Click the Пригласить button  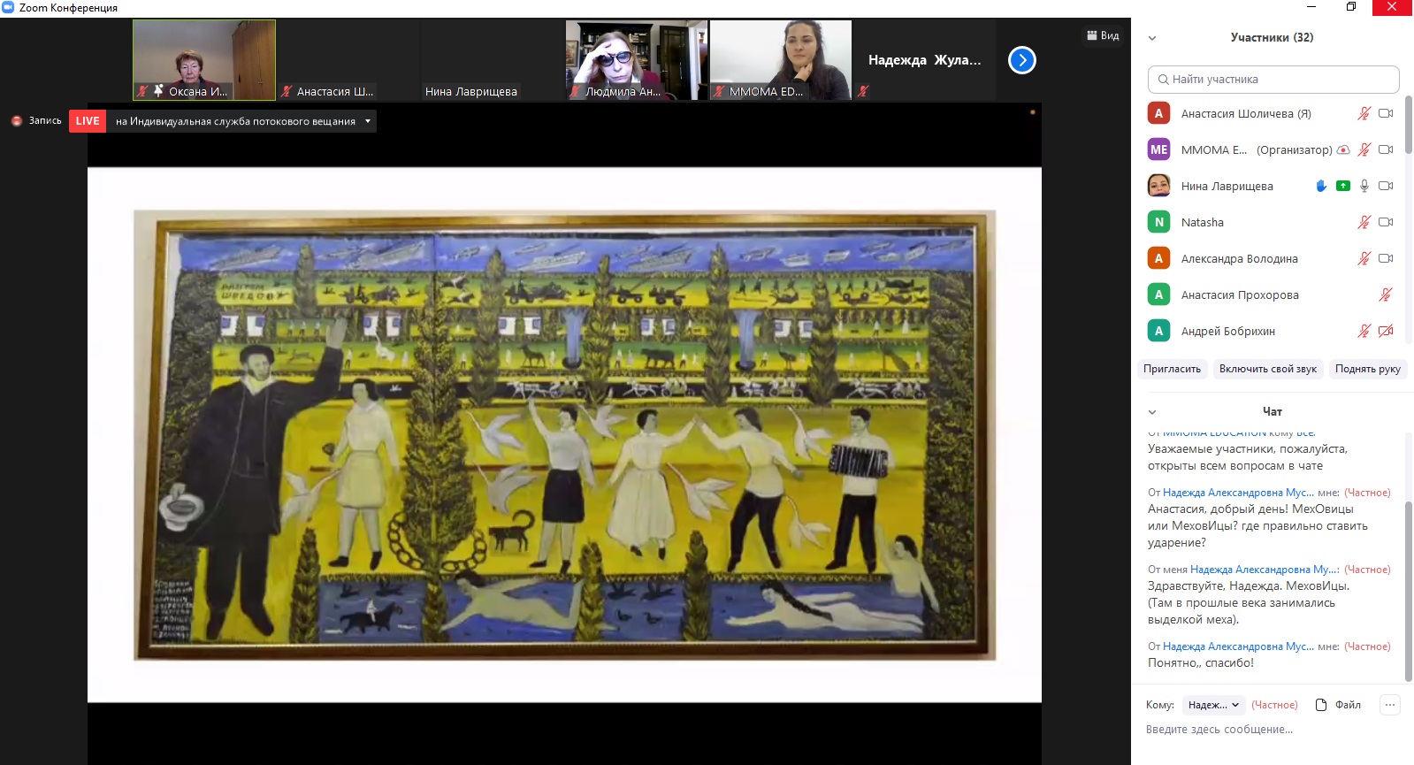point(1172,369)
